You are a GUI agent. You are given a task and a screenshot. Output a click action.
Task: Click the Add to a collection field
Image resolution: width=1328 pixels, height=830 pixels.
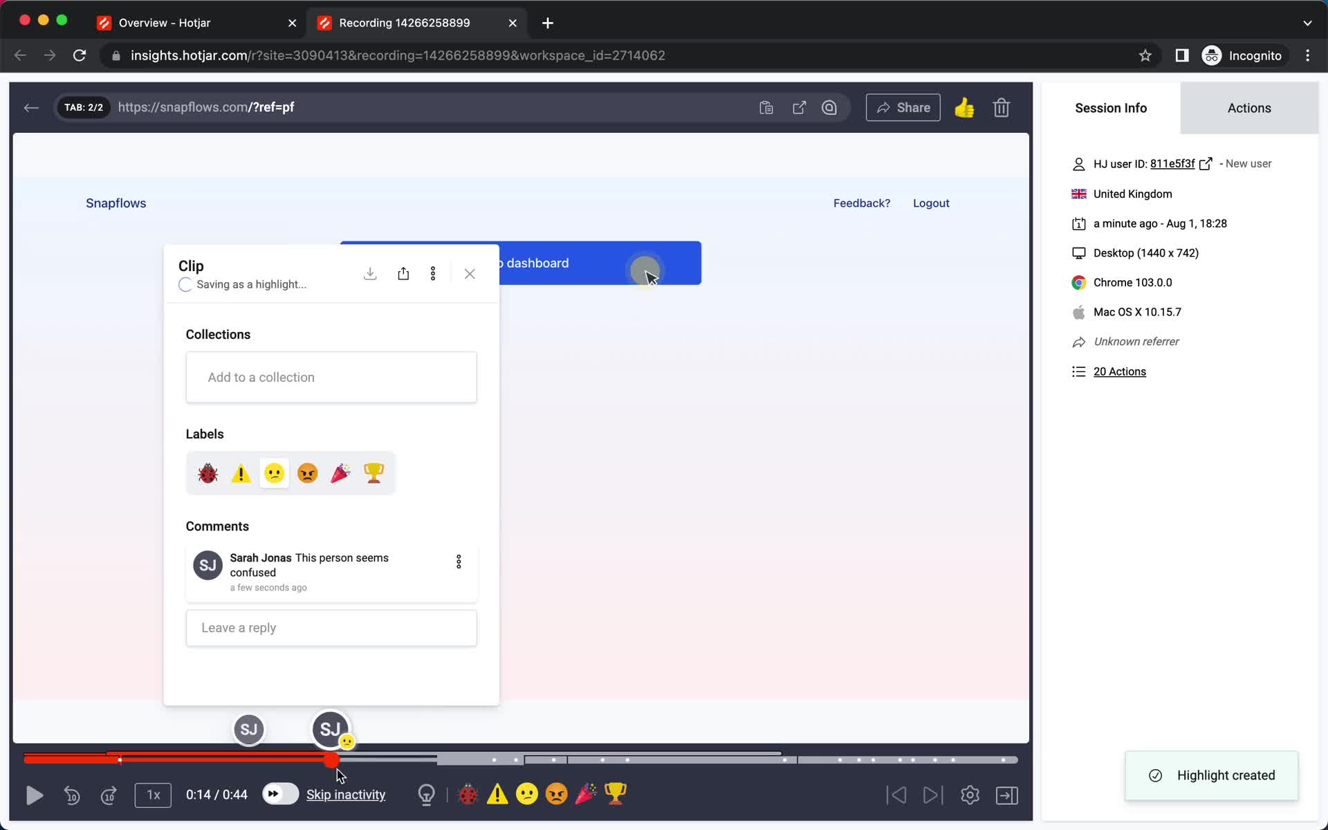331,377
